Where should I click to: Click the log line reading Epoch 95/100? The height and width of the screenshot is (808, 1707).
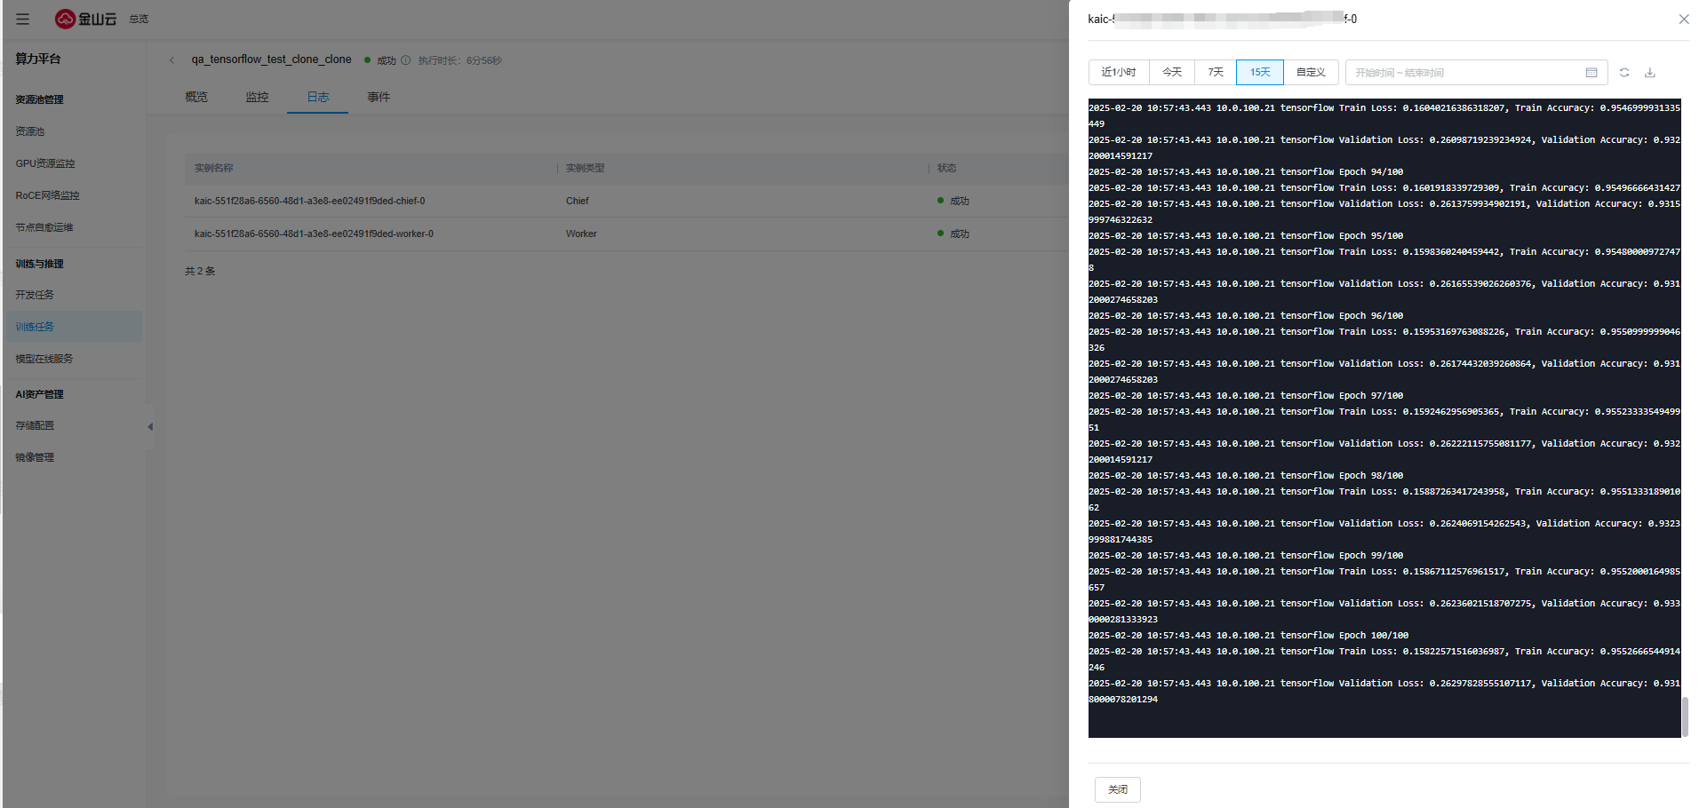pyautogui.click(x=1246, y=236)
